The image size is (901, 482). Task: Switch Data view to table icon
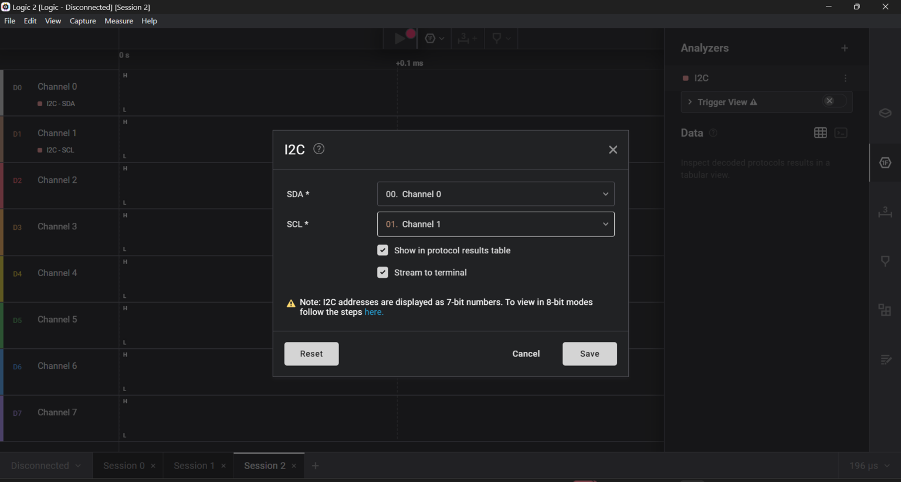[x=821, y=133]
